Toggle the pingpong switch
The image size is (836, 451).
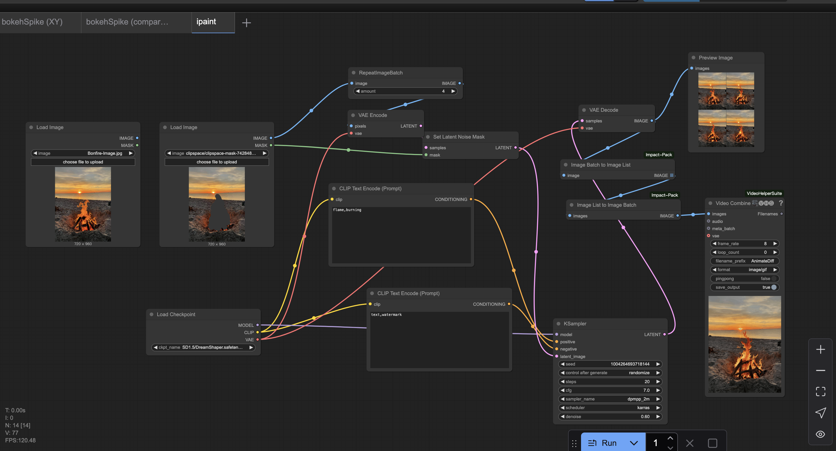(x=774, y=279)
